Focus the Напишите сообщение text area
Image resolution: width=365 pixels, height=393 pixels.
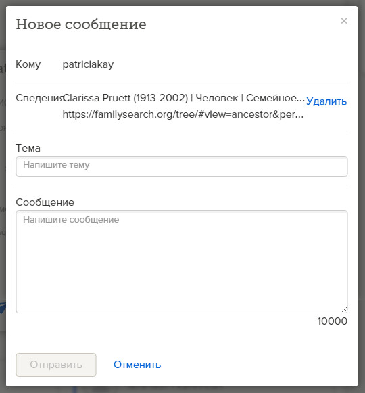(182, 262)
